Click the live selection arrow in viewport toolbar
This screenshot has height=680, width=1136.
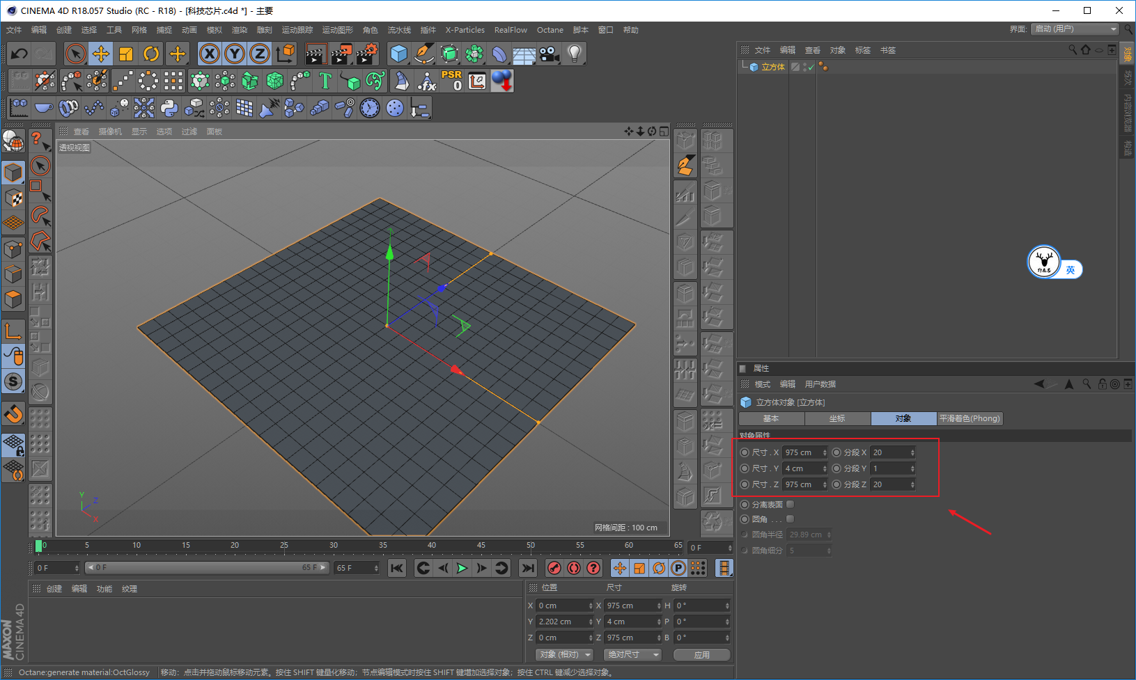click(40, 166)
